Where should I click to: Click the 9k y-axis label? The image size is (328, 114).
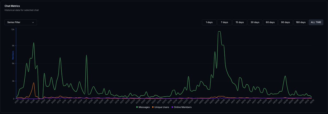pyautogui.click(x=13, y=46)
